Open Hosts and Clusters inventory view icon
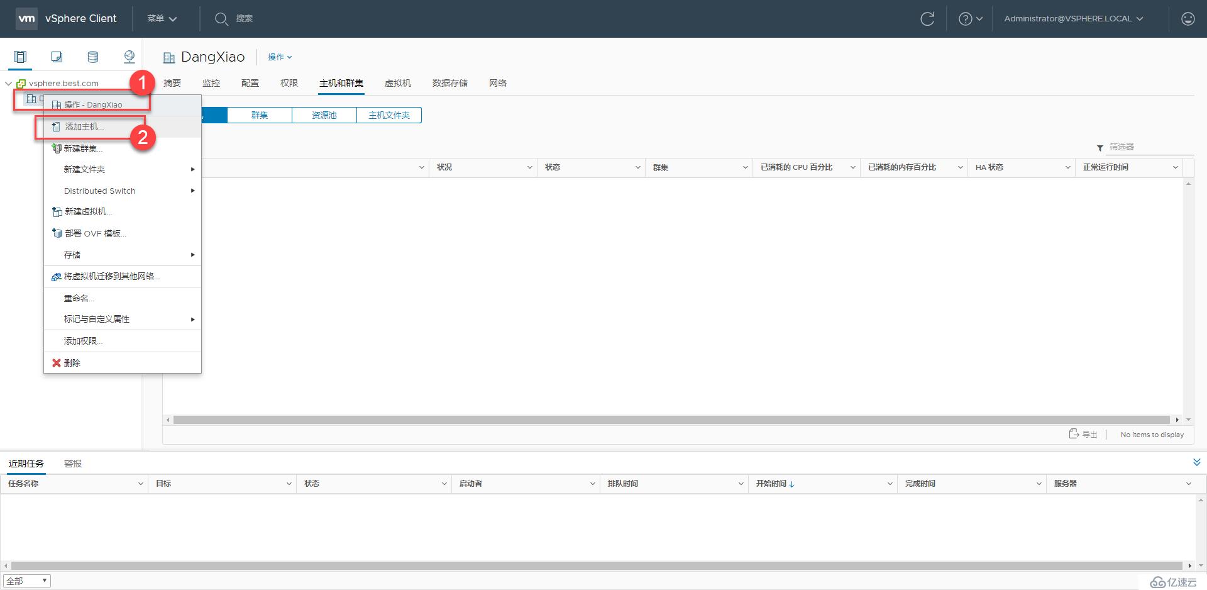The image size is (1207, 590). (20, 57)
